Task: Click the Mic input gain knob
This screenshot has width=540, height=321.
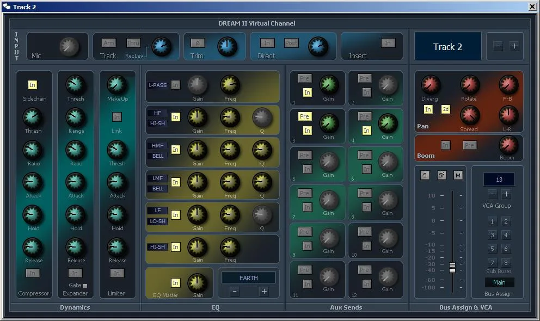Action: pyautogui.click(x=69, y=47)
